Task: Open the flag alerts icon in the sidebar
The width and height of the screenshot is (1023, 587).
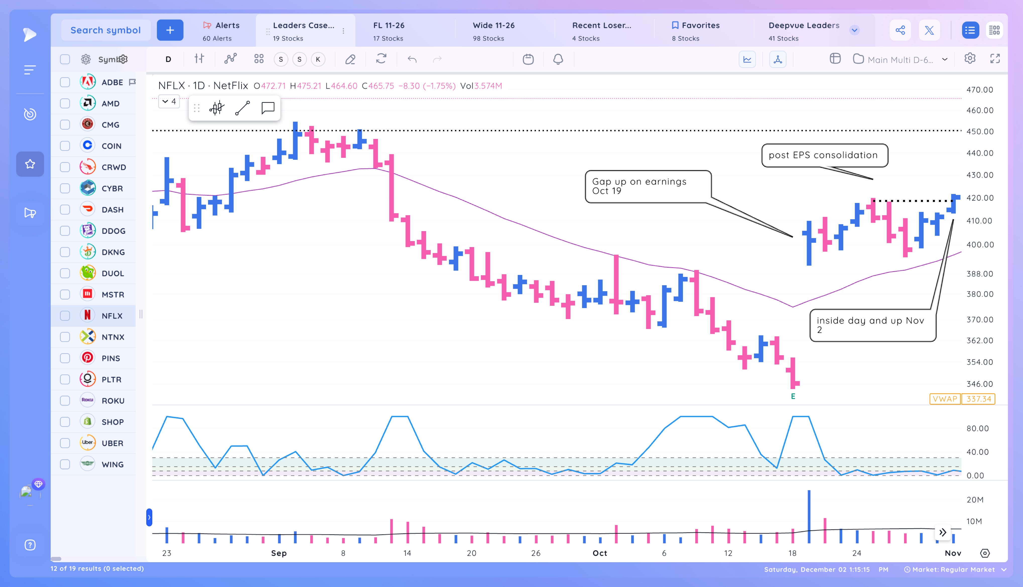Action: click(30, 212)
